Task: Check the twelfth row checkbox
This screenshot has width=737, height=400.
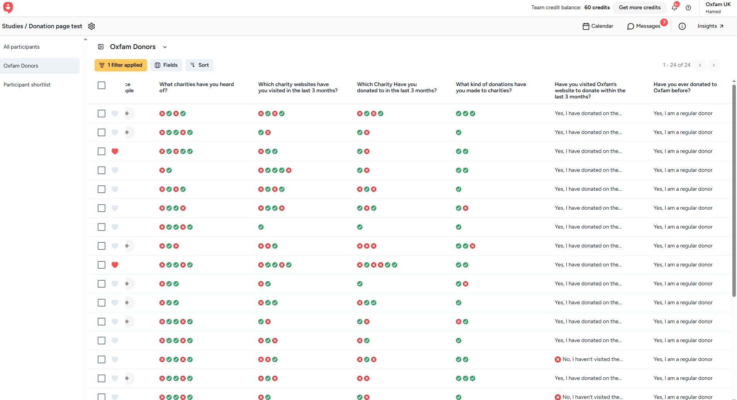Action: pos(102,322)
